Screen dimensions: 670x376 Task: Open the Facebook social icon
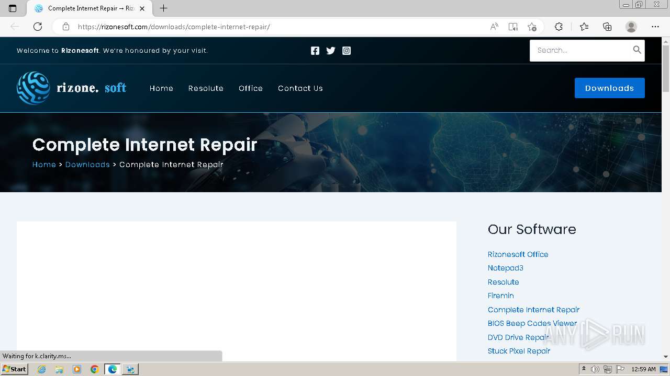click(x=315, y=51)
